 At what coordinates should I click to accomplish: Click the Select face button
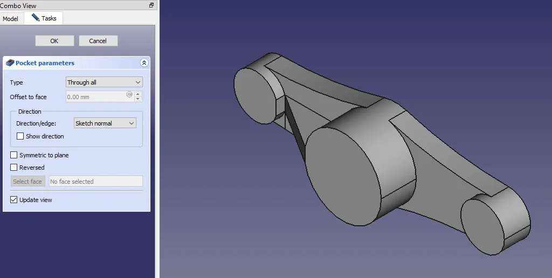pyautogui.click(x=28, y=181)
